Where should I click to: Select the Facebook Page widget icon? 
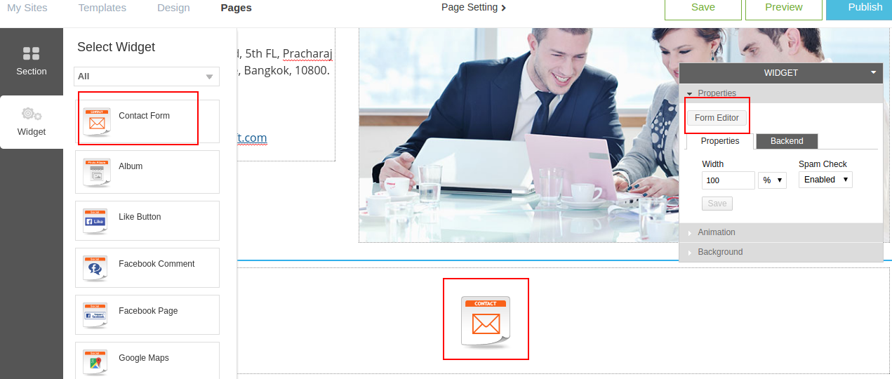pyautogui.click(x=97, y=315)
